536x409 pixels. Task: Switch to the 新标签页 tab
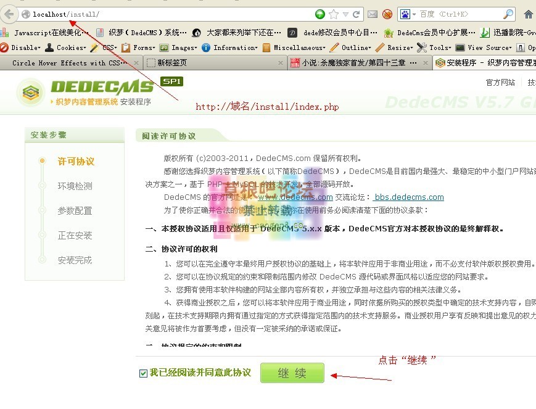pos(210,63)
